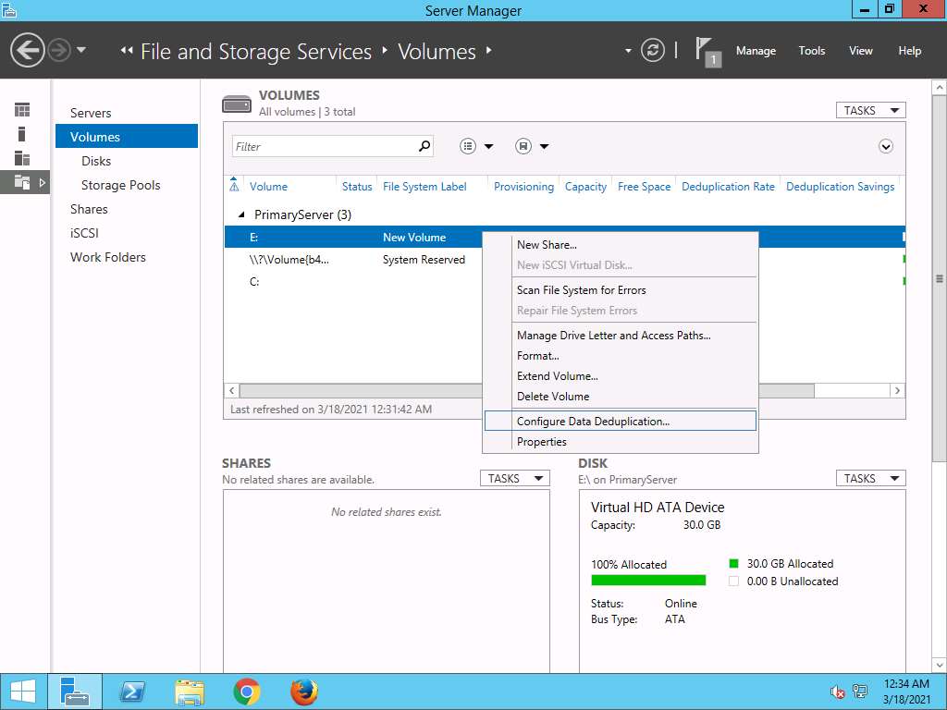
Task: Click the Dashboard icon in left rail
Action: [x=22, y=110]
